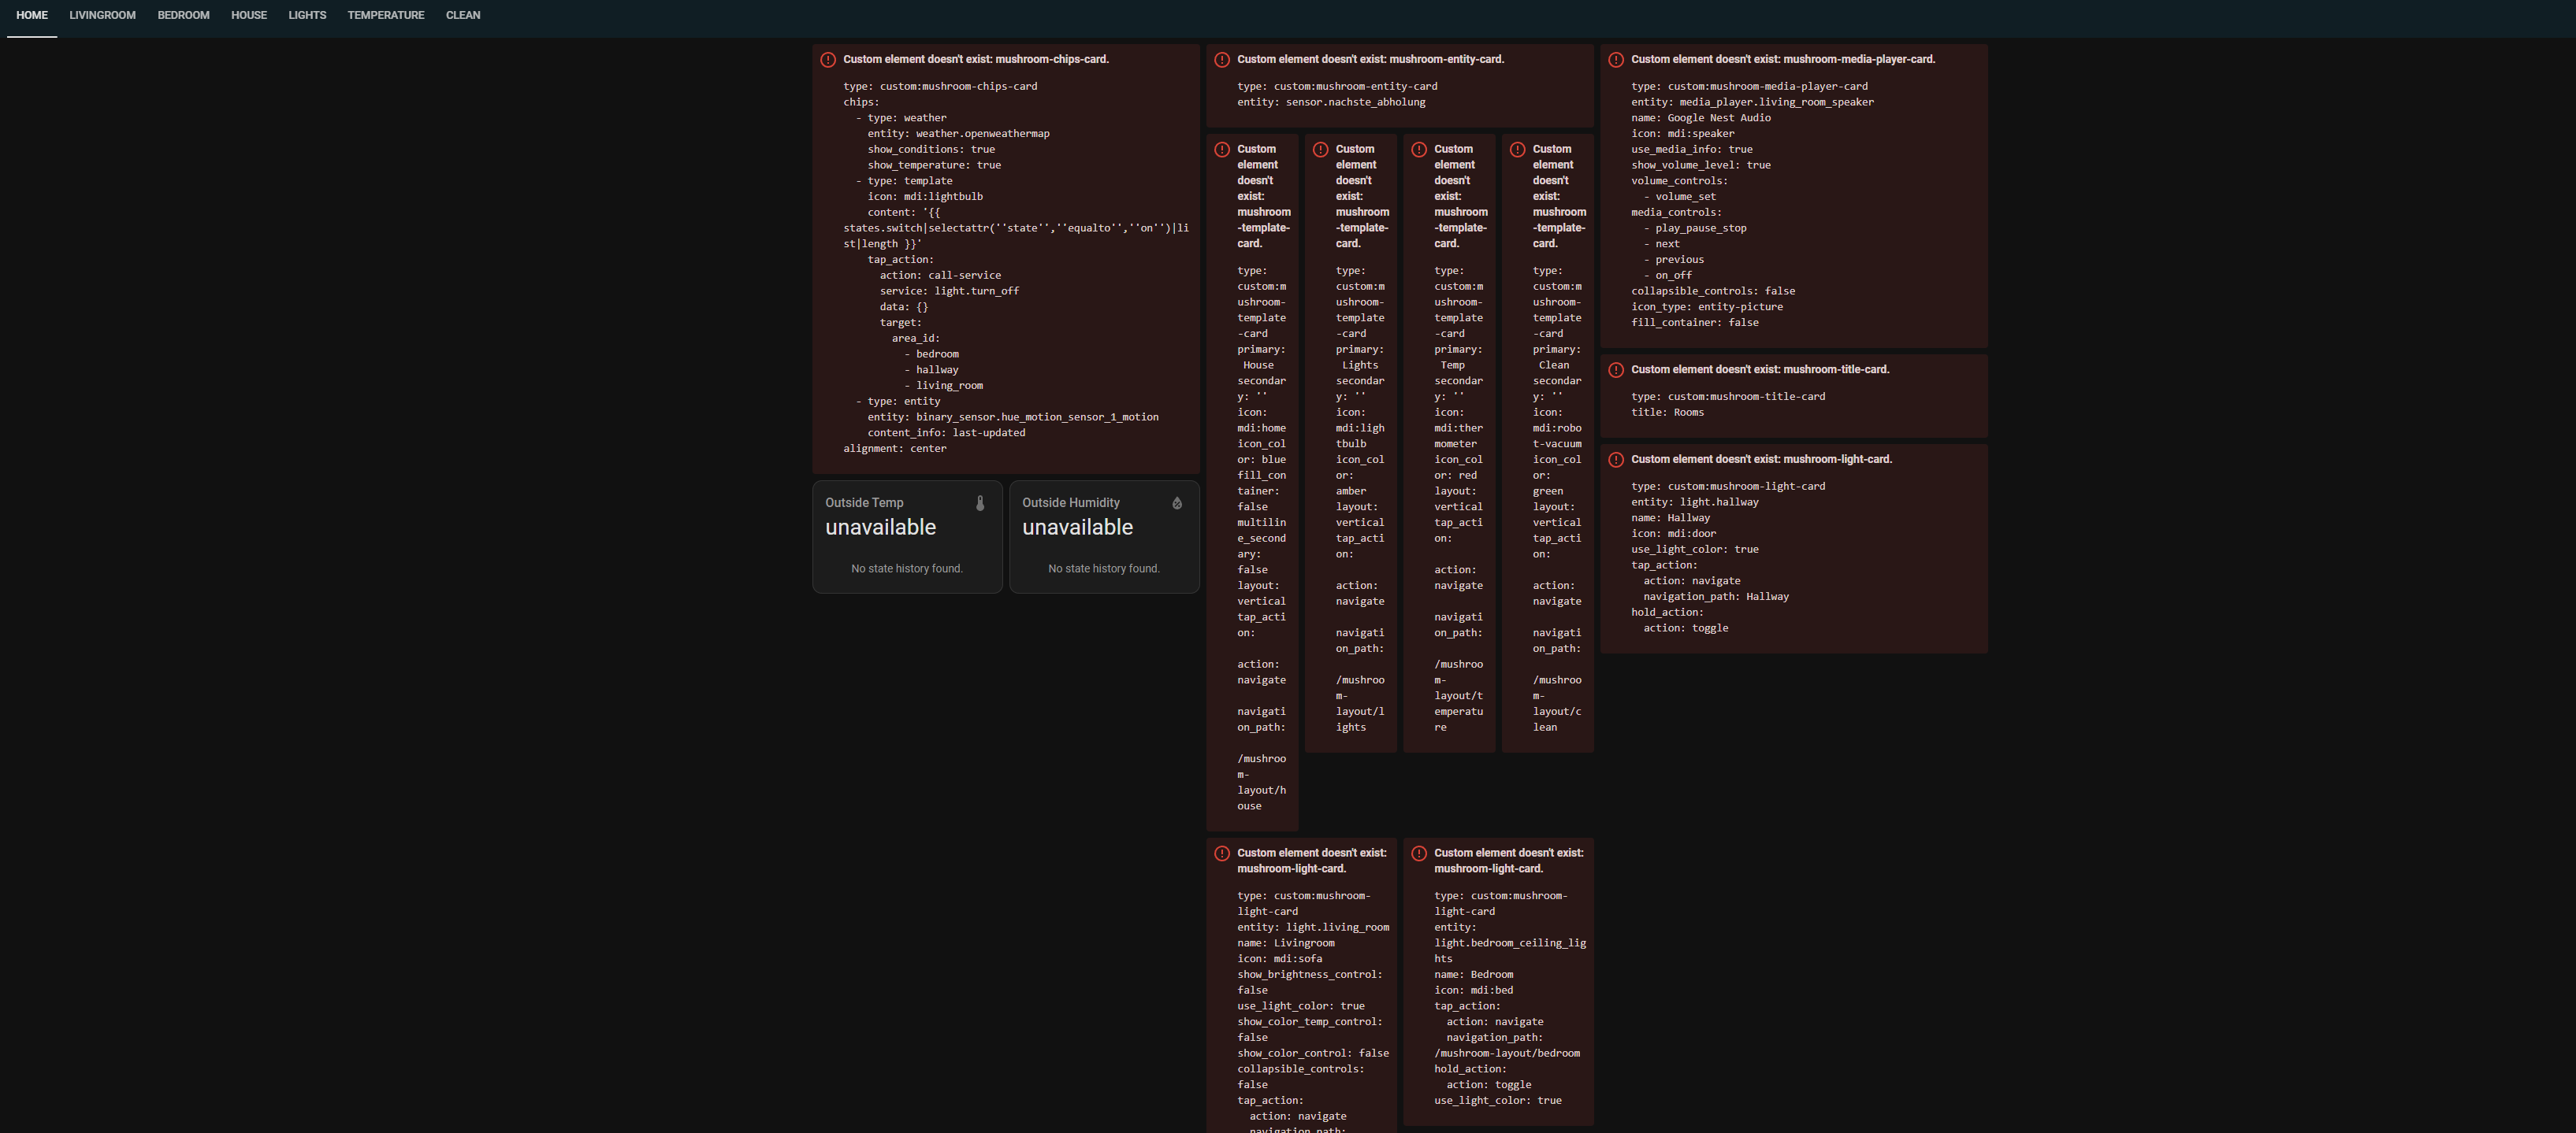This screenshot has height=1133, width=2576.
Task: Switch to the LIVINGROOM tab
Action: pyautogui.click(x=102, y=16)
